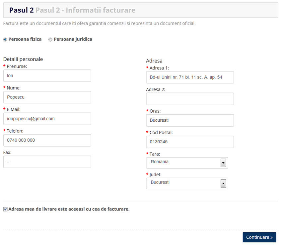This screenshot has height=246, width=282.
Task: Click the Nume field with Popescu
Action: tap(47, 97)
